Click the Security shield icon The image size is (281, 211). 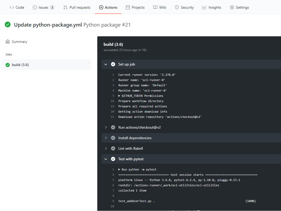(177, 7)
